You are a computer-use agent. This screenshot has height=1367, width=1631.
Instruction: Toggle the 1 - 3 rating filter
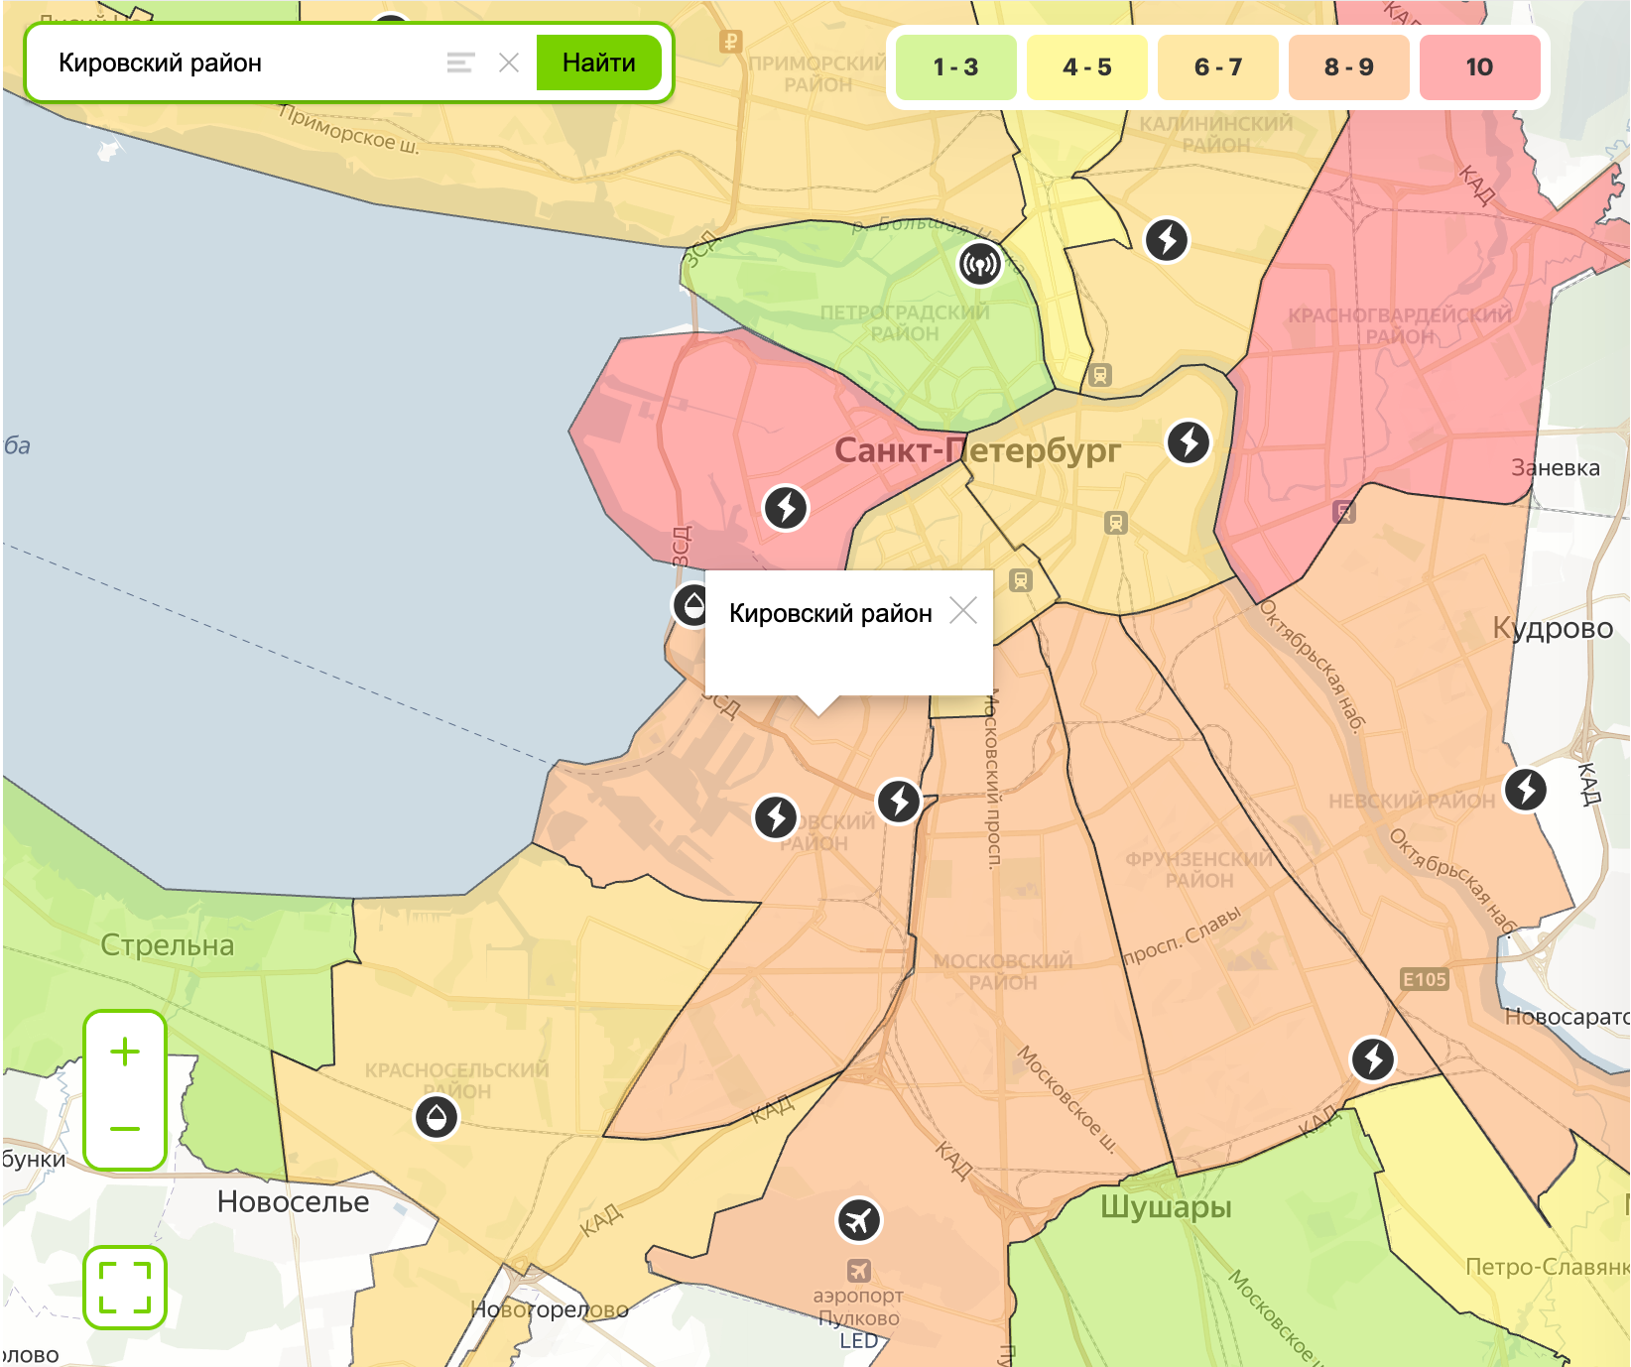coord(955,67)
